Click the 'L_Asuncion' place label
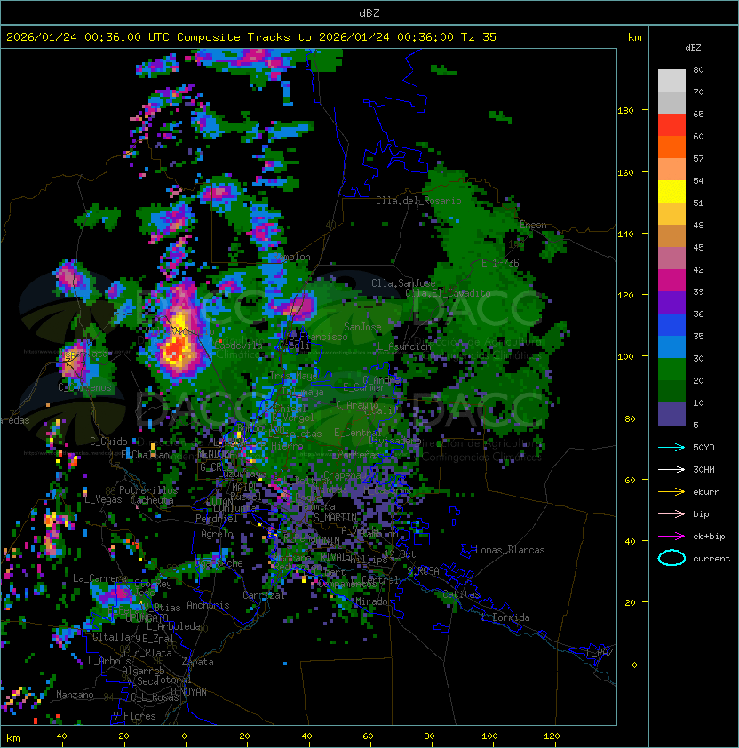 click(x=403, y=346)
